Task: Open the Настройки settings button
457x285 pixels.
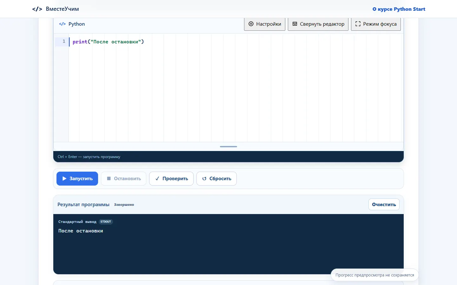Action: [265, 24]
